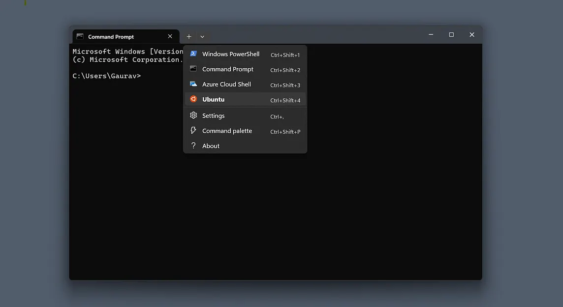This screenshot has height=307, width=563.
Task: Click the Ctrl+Shift+4 shortcut label
Action: 285,100
